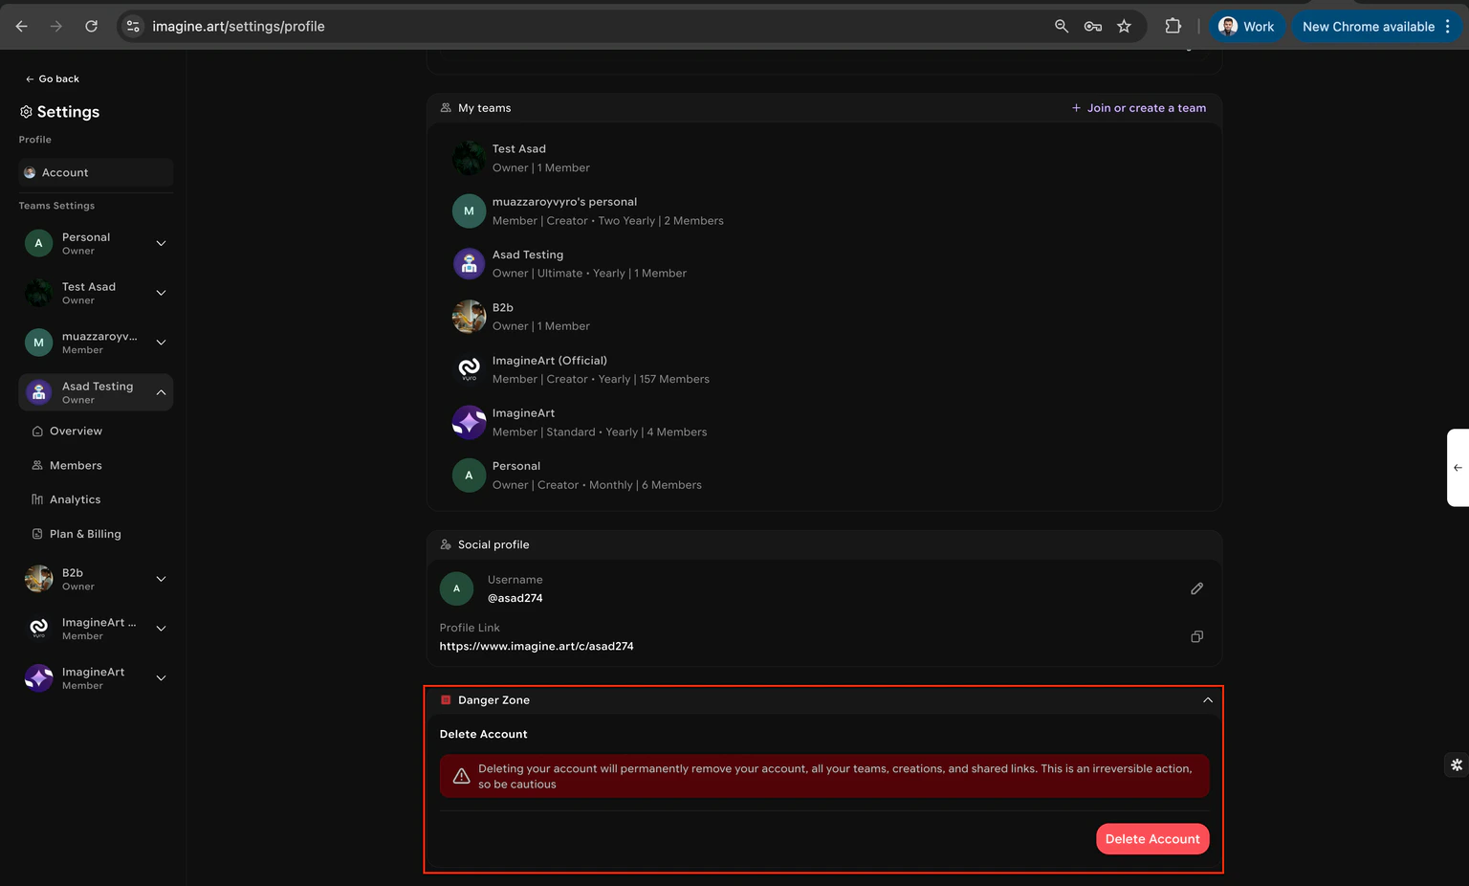Click the ImagineArt swirl logo in the sidebar
Screen dimensions: 1469x886
[x=38, y=629]
